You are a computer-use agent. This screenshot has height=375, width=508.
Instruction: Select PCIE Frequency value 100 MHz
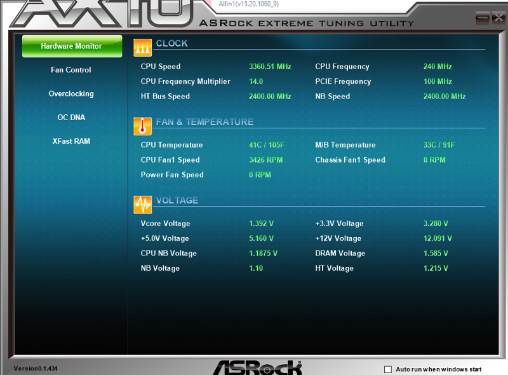pos(438,81)
